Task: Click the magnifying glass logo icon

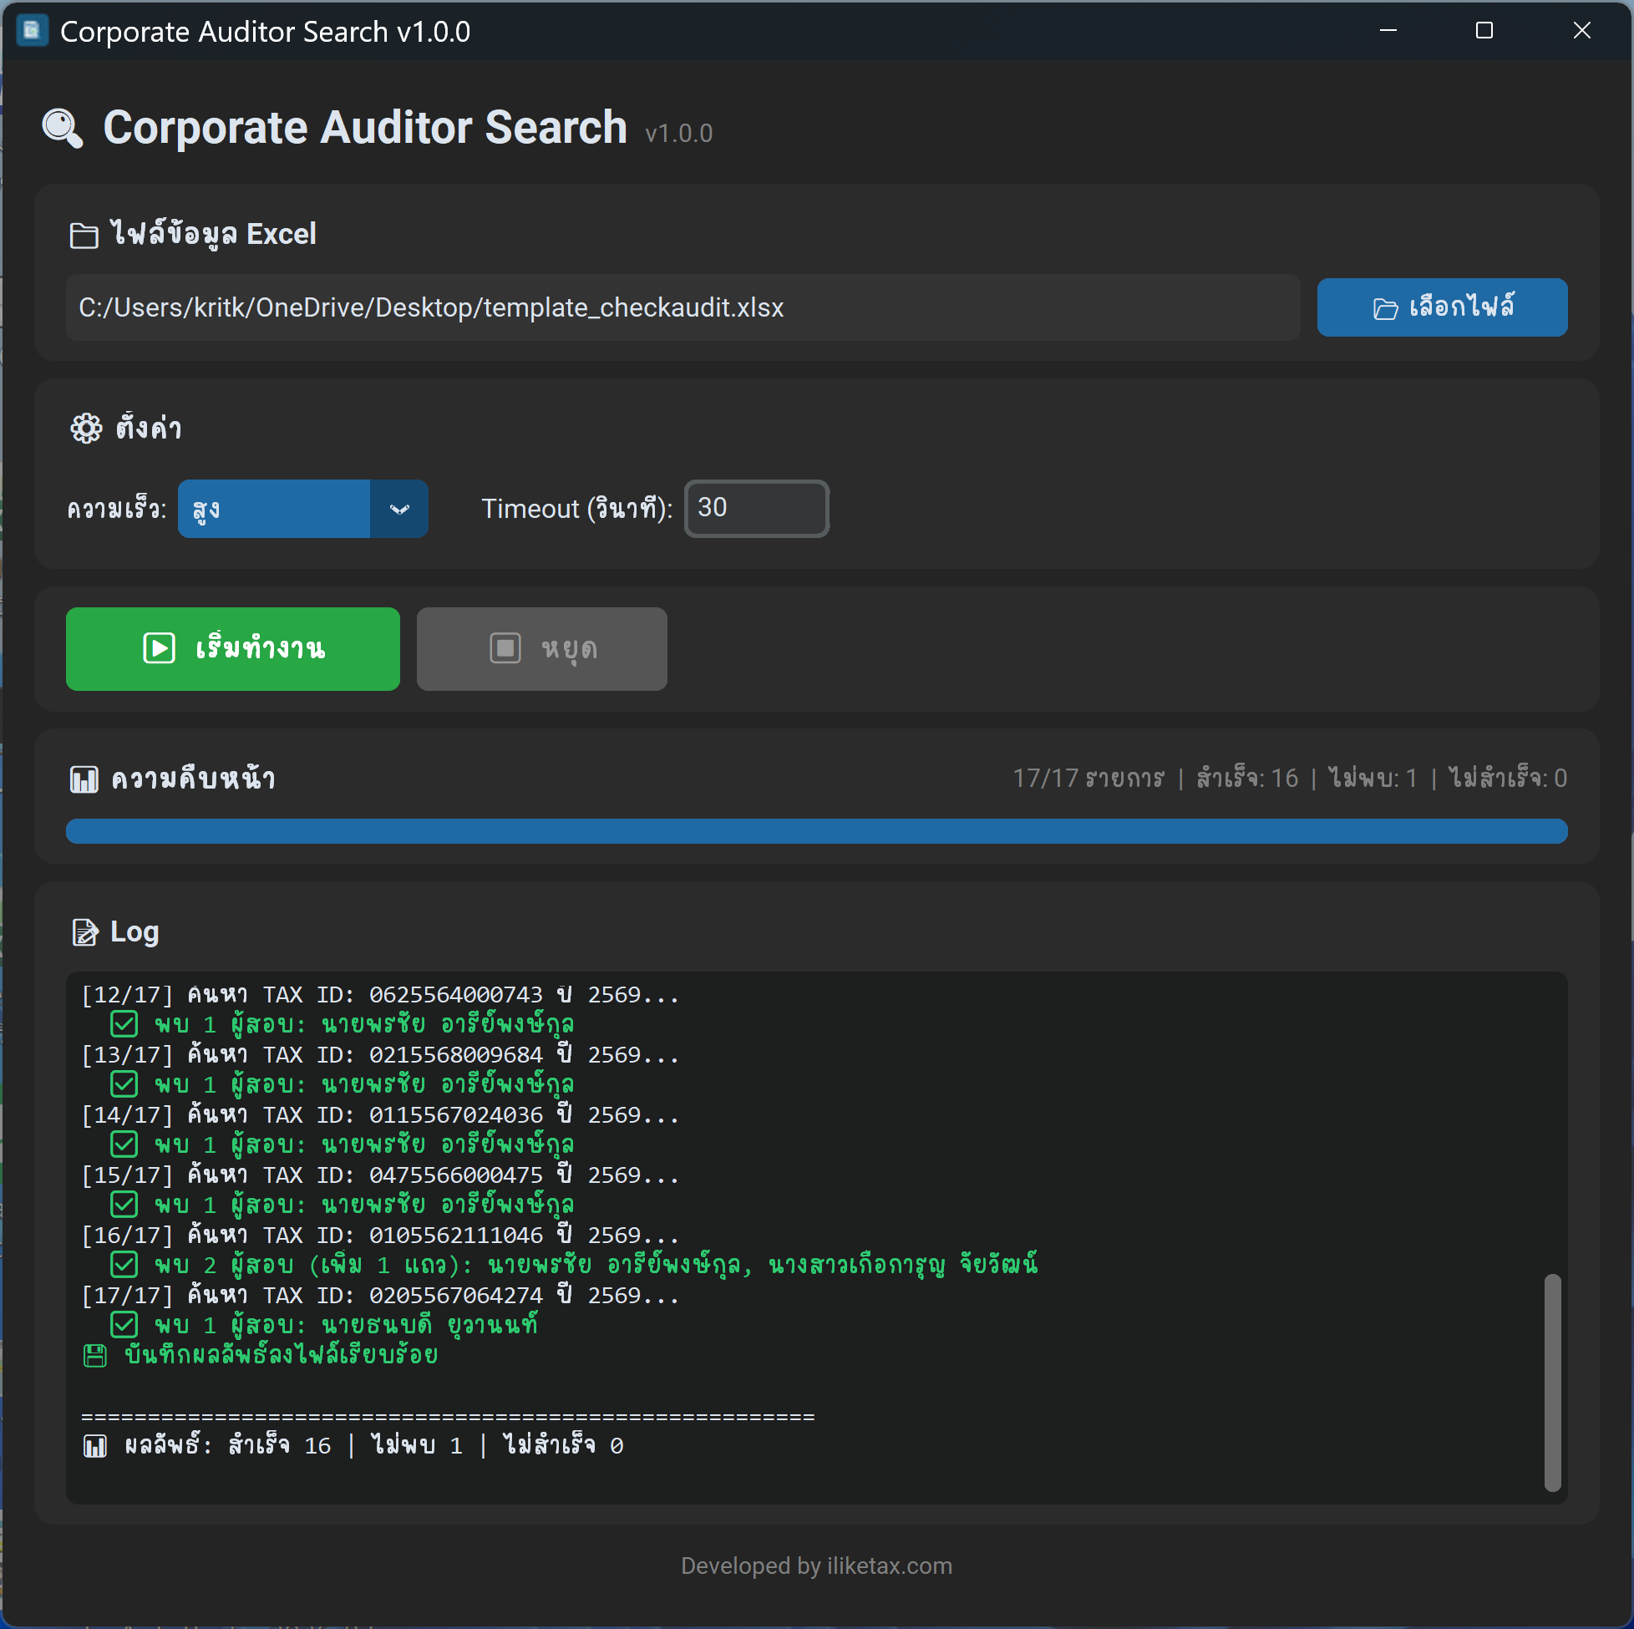Action: (63, 129)
